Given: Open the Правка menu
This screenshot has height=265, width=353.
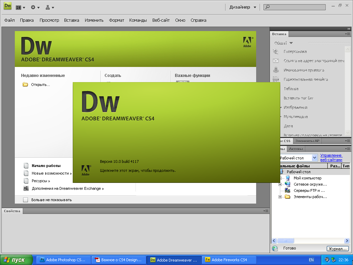Looking at the screenshot, I should [x=27, y=20].
